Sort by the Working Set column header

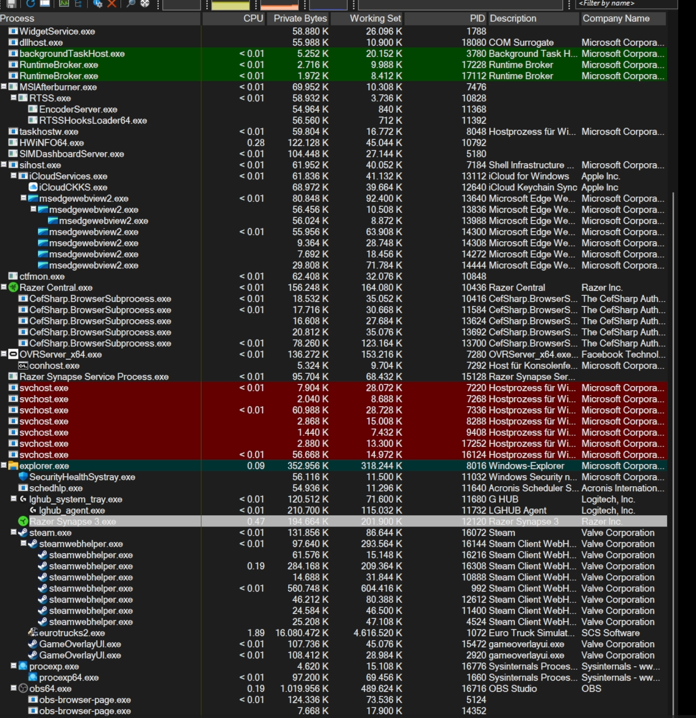click(x=368, y=18)
